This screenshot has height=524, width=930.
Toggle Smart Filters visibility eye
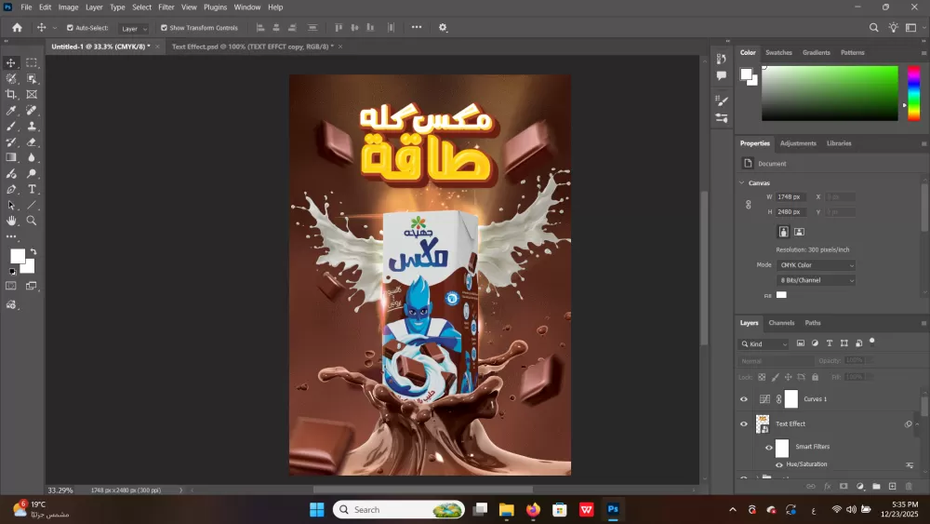coord(769,448)
